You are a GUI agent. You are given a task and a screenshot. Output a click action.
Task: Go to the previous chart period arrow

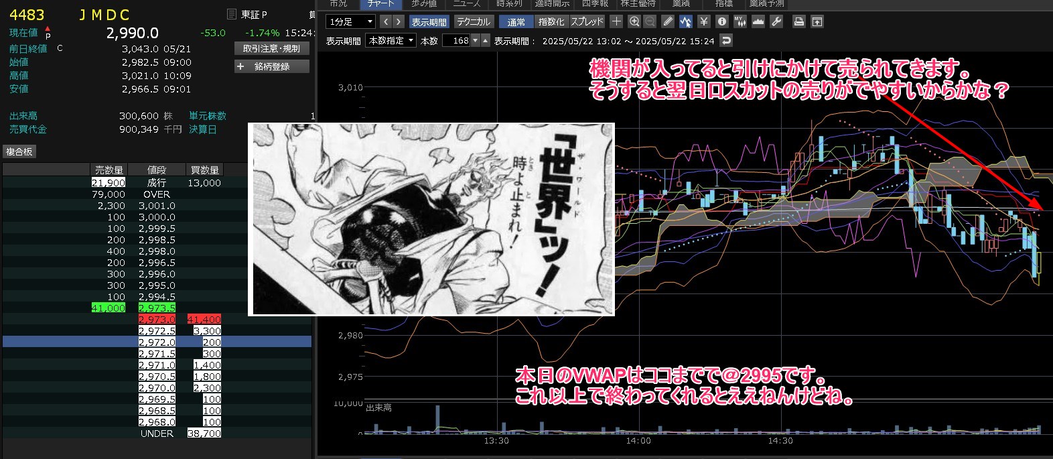coord(386,21)
